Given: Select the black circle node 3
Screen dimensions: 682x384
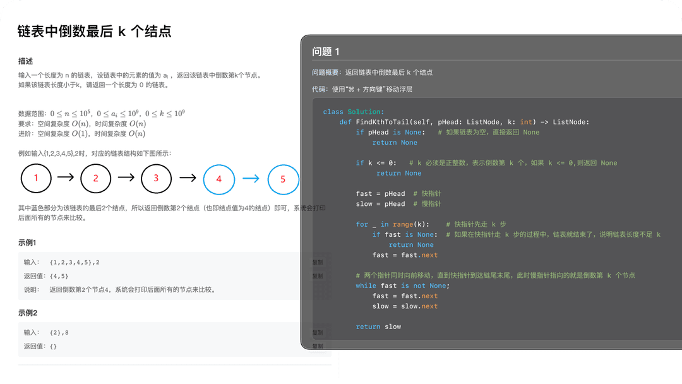Looking at the screenshot, I should (156, 178).
